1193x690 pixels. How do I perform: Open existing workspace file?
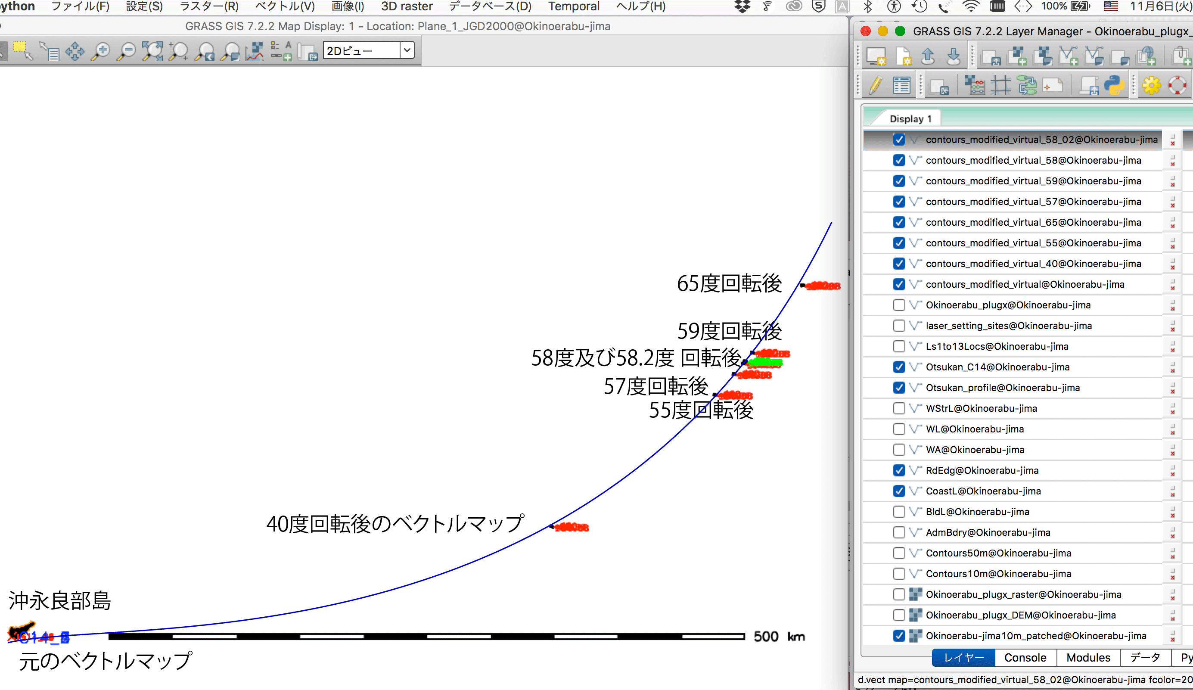pos(928,57)
